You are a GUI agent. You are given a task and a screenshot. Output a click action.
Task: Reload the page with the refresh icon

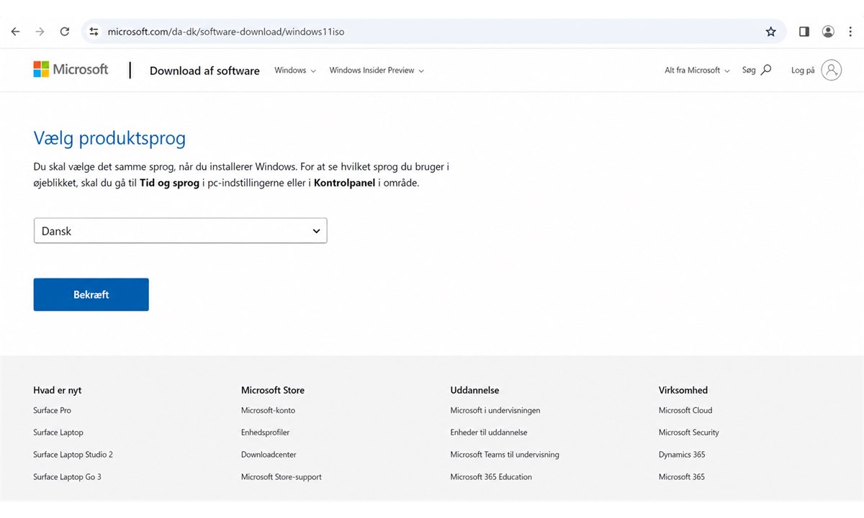point(65,32)
